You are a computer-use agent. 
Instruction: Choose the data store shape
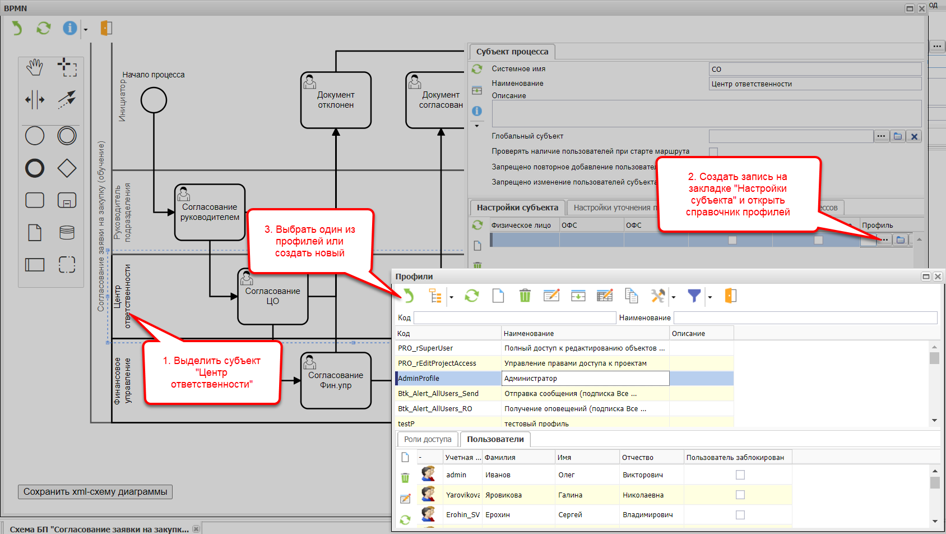pos(67,232)
